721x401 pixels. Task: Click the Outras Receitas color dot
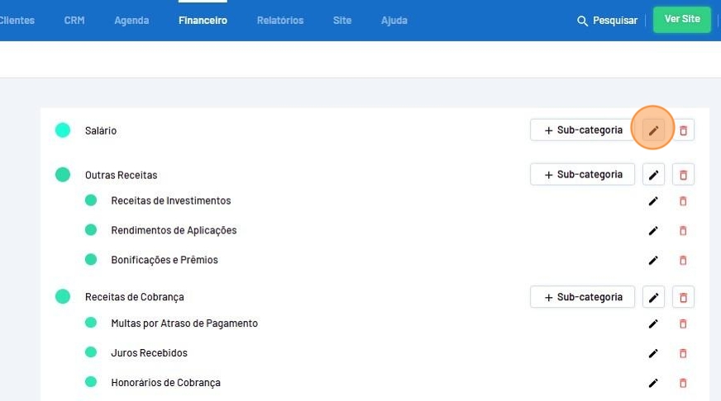click(63, 175)
